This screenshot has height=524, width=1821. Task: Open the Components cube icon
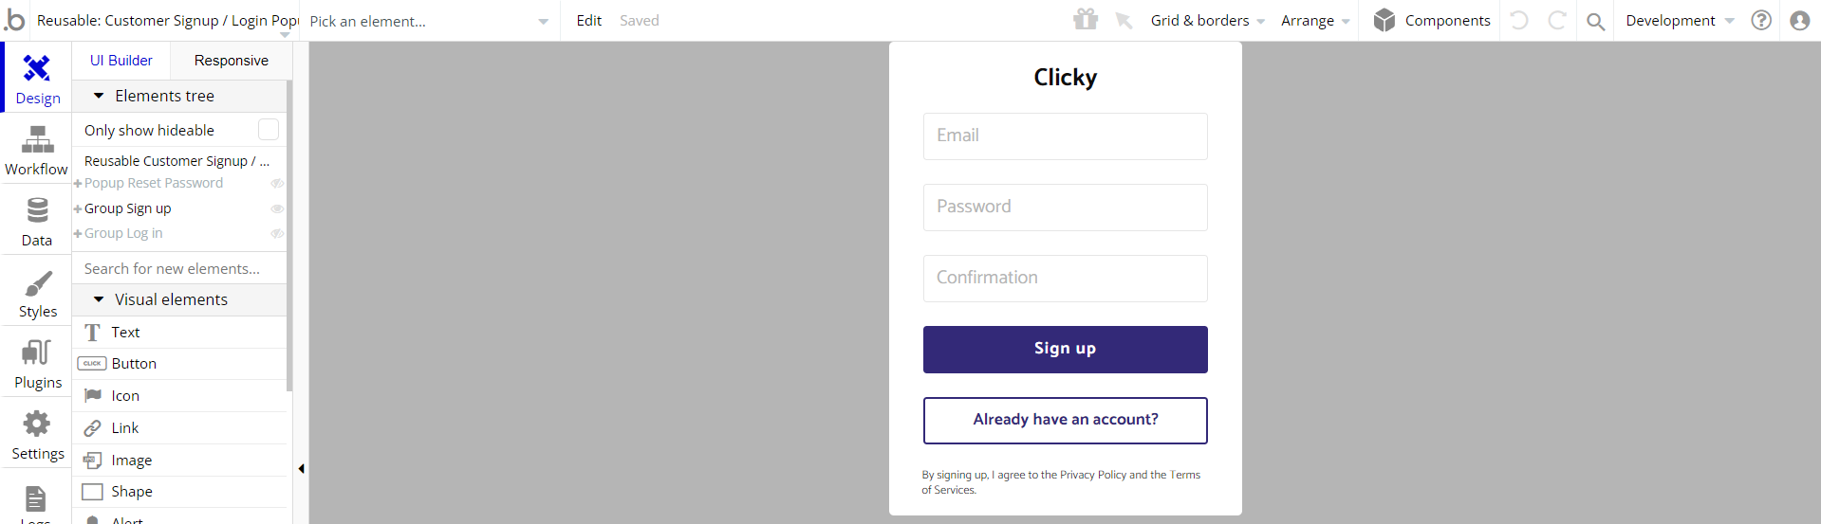click(x=1384, y=20)
